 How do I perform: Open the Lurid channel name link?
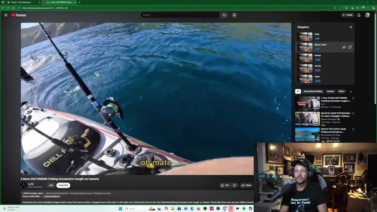pyautogui.click(x=31, y=184)
